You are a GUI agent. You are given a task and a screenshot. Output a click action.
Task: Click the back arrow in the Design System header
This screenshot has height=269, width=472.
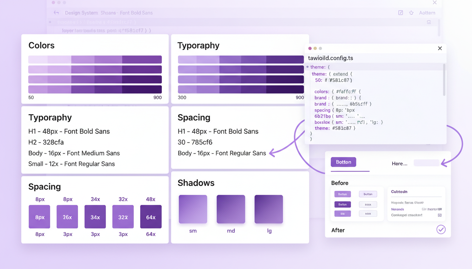point(56,13)
